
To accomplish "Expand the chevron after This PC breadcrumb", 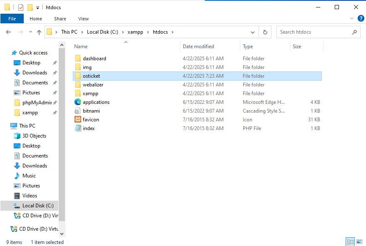I will [x=82, y=32].
